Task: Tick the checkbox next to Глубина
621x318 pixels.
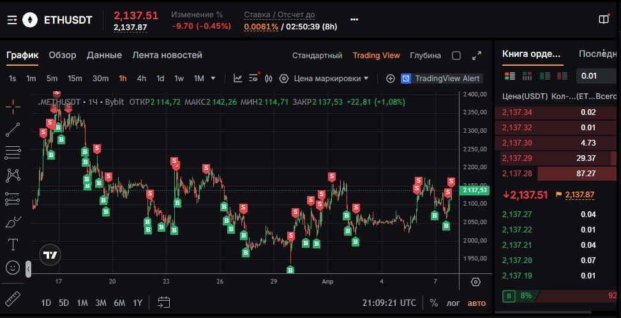Action: point(456,56)
